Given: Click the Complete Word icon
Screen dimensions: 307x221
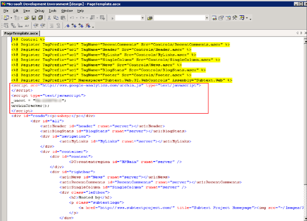Looking at the screenshot, I should click(x=27, y=25).
